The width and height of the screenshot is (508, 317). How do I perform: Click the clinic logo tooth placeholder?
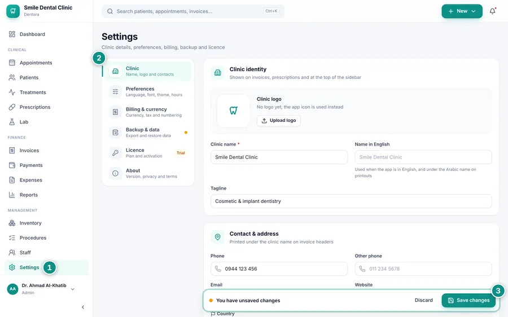(x=233, y=111)
